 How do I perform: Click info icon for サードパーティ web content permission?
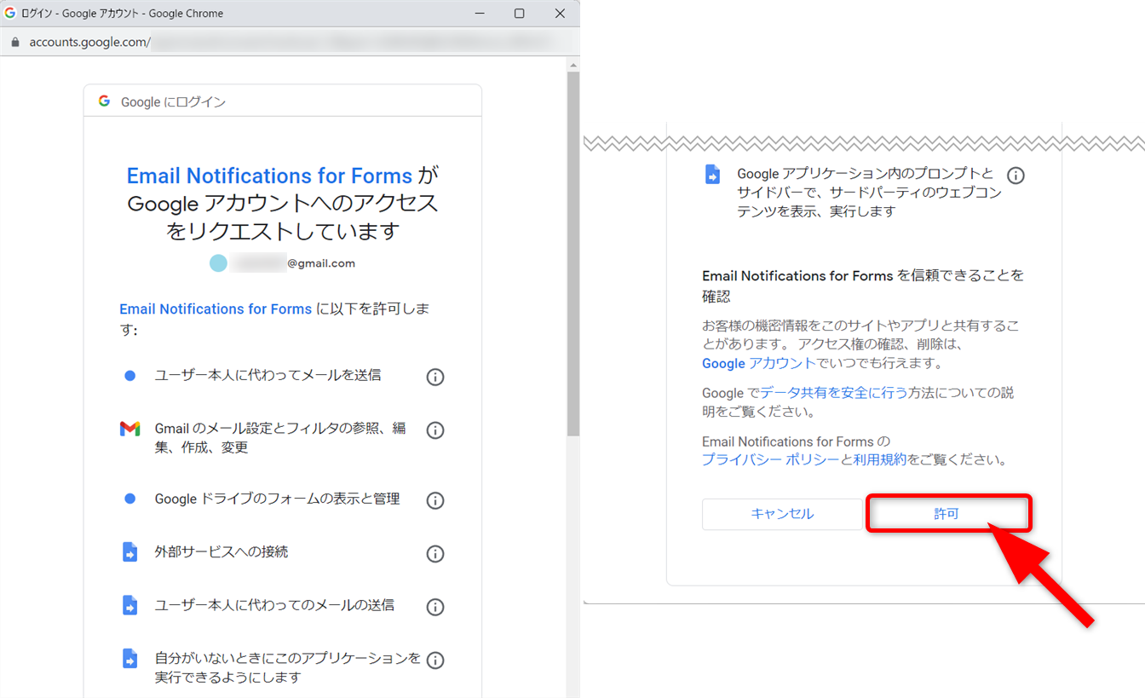(1016, 176)
